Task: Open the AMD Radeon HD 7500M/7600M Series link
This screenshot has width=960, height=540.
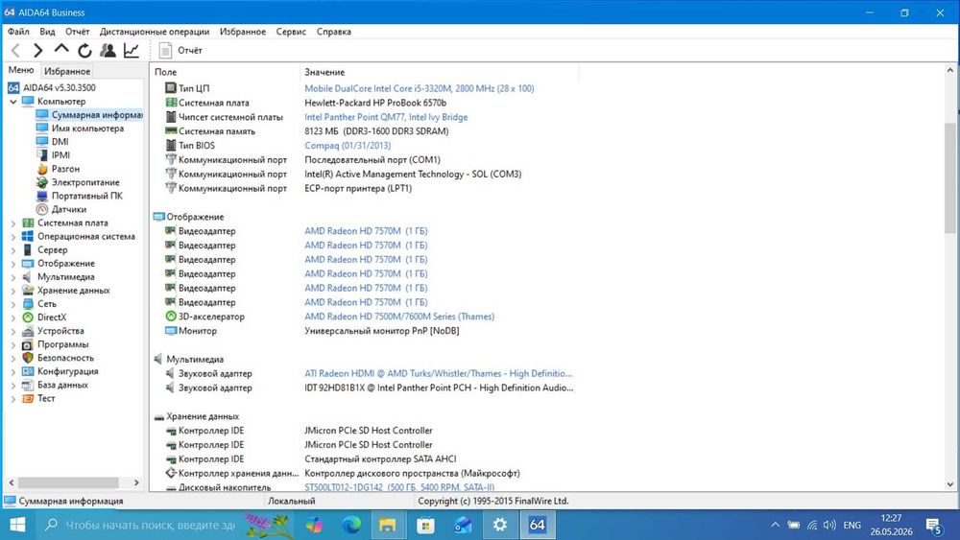Action: [399, 317]
